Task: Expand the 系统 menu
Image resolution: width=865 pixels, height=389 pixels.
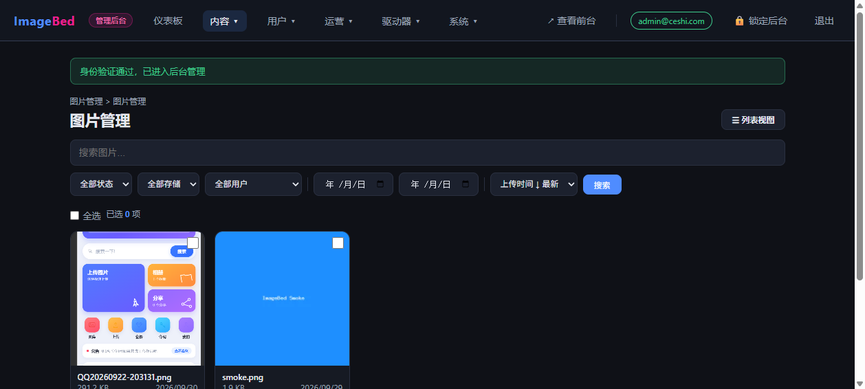Action: [x=463, y=21]
